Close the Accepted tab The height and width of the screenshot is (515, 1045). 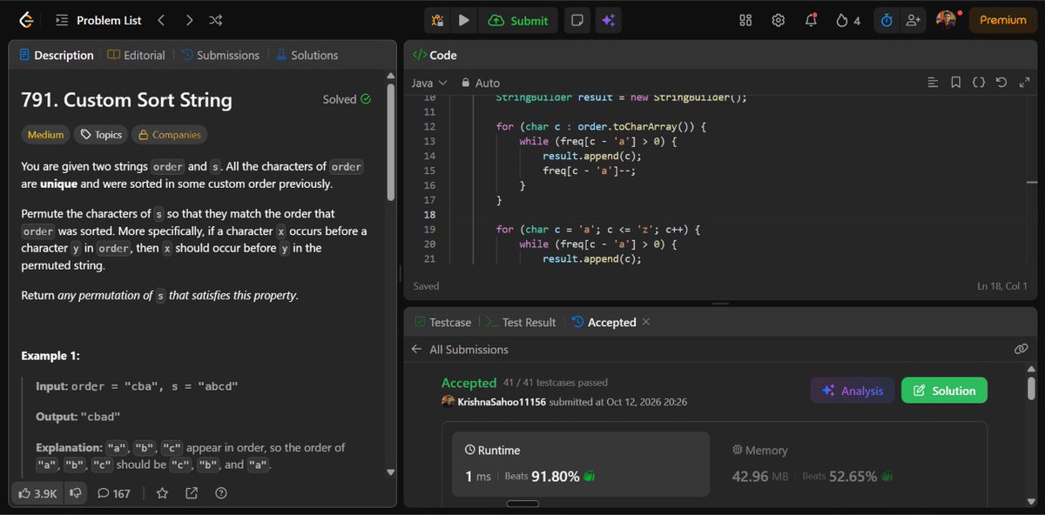[646, 322]
